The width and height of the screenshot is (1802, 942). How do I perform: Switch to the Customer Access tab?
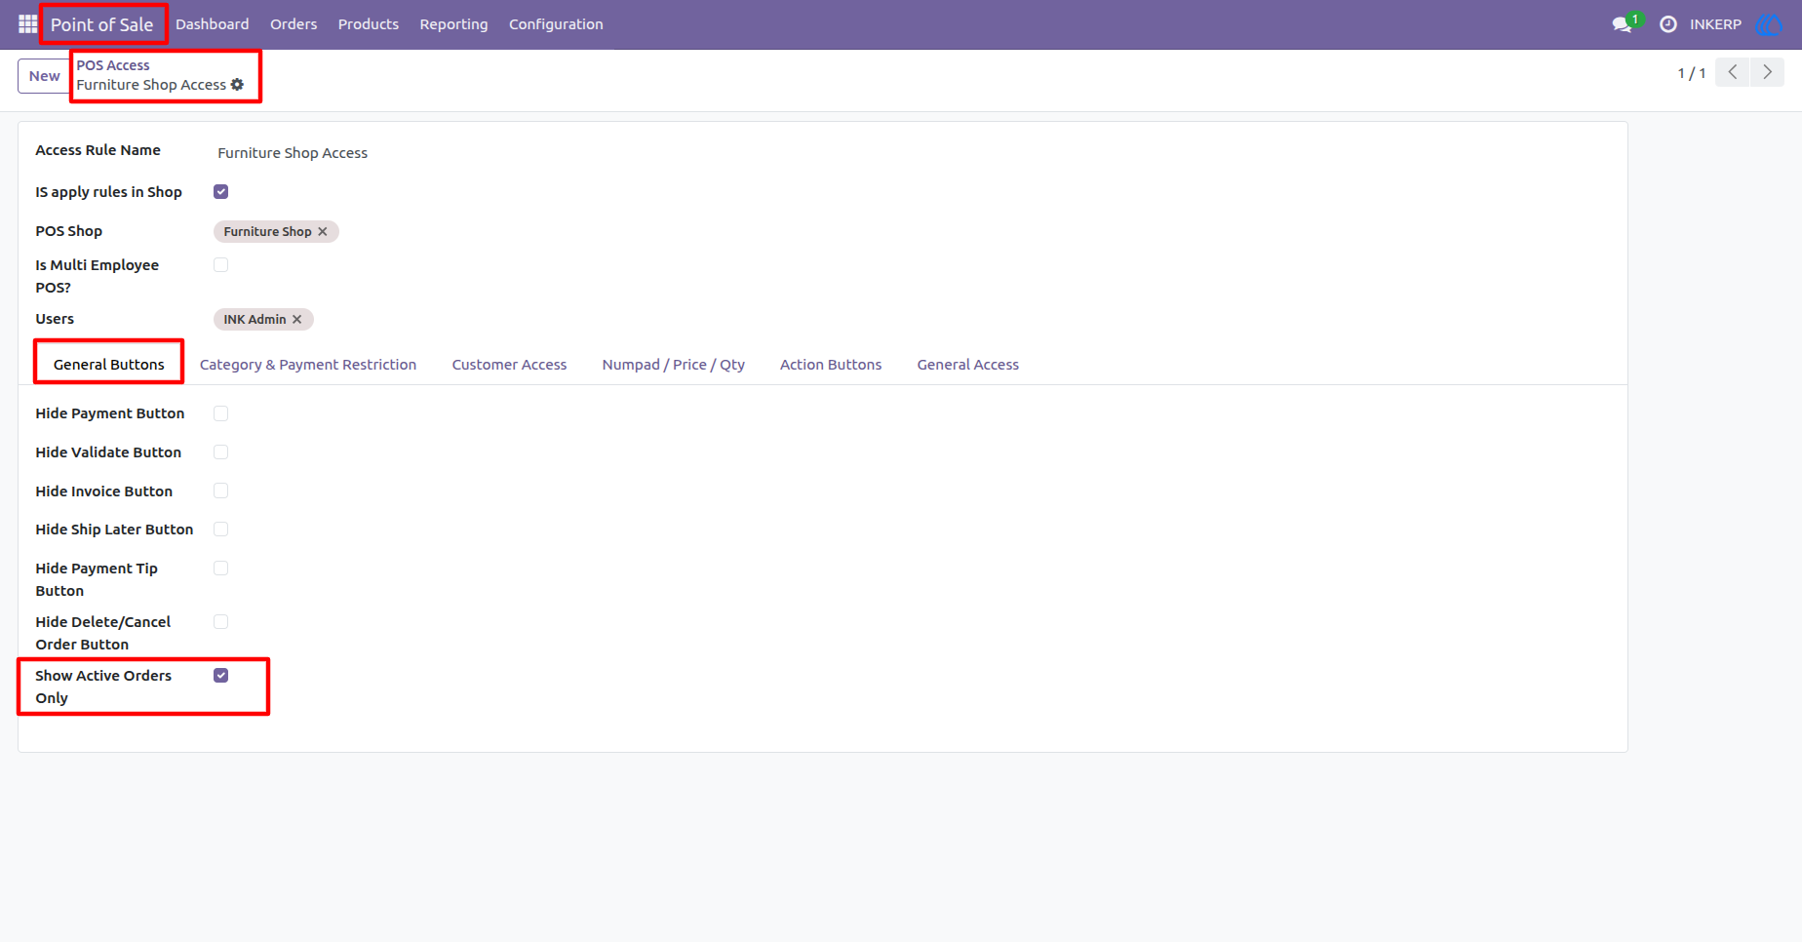point(509,365)
